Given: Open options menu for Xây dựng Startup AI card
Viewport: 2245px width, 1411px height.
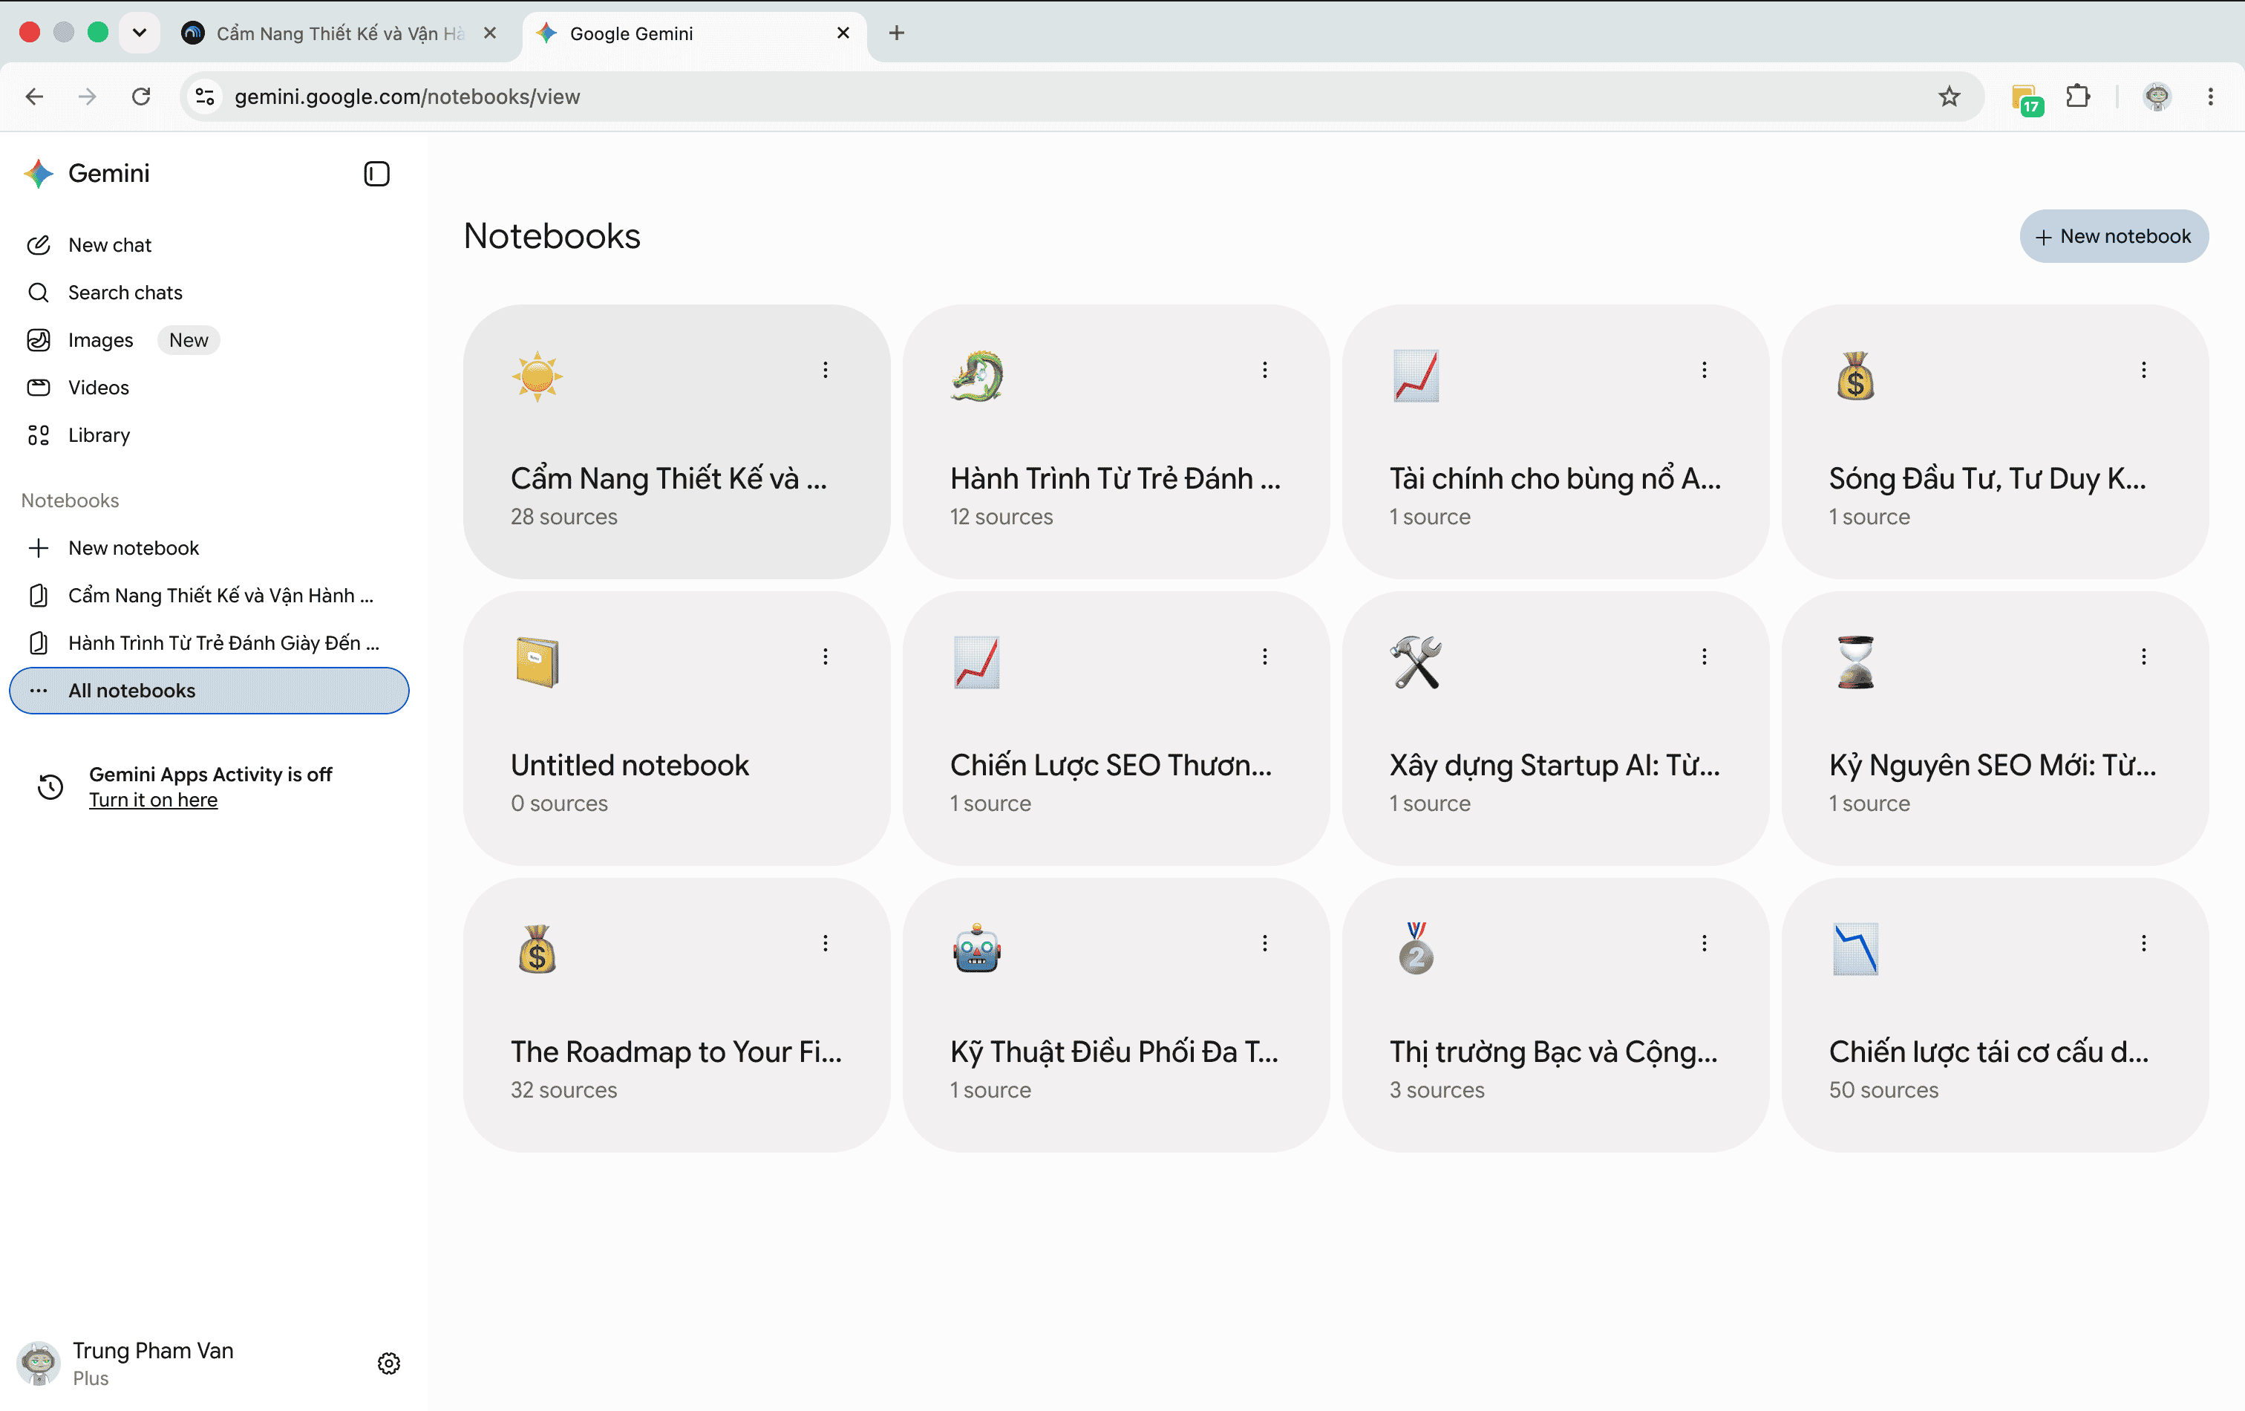Looking at the screenshot, I should tap(1705, 656).
